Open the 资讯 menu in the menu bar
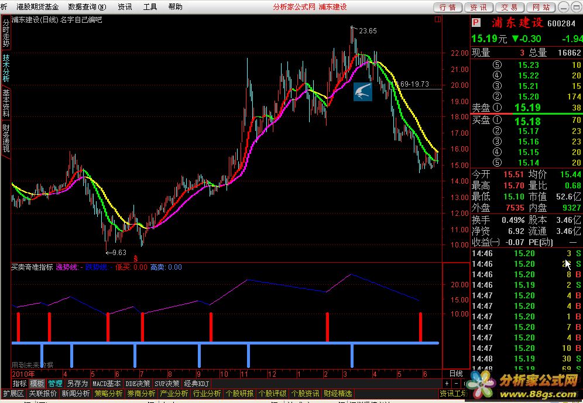The height and width of the screenshot is (403, 583). [x=125, y=6]
